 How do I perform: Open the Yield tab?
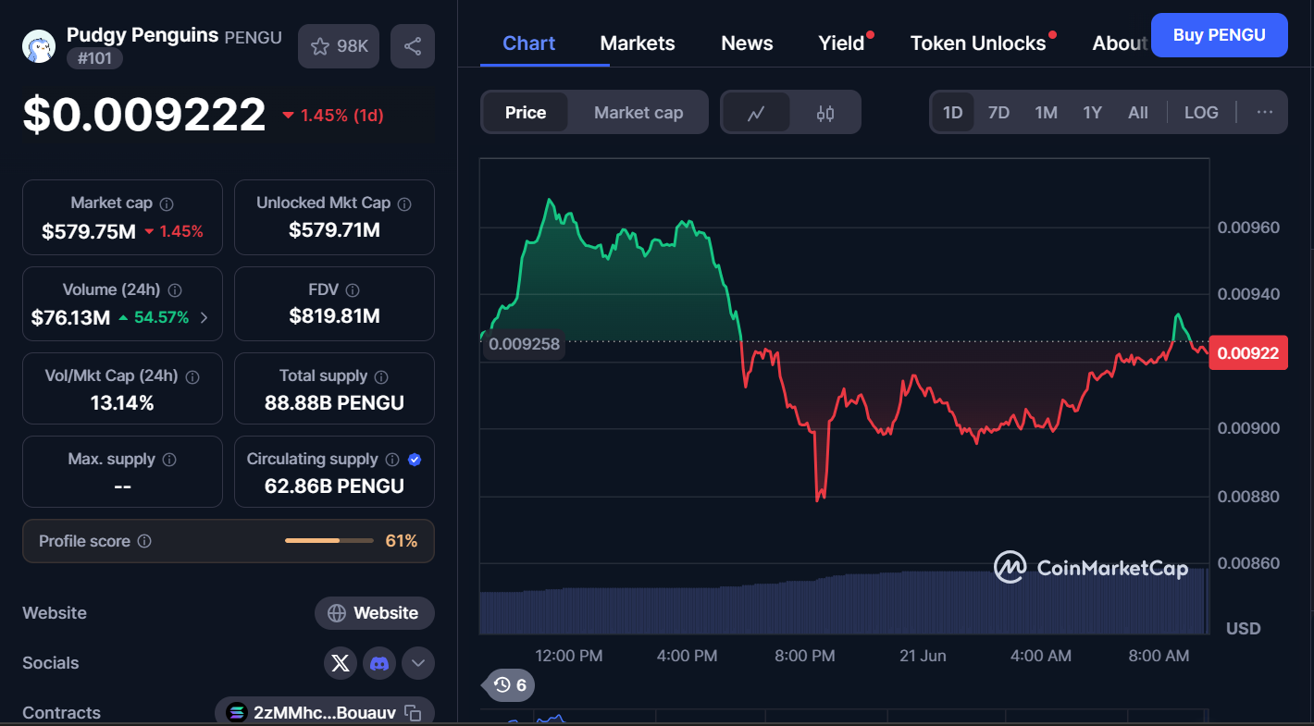tap(842, 43)
